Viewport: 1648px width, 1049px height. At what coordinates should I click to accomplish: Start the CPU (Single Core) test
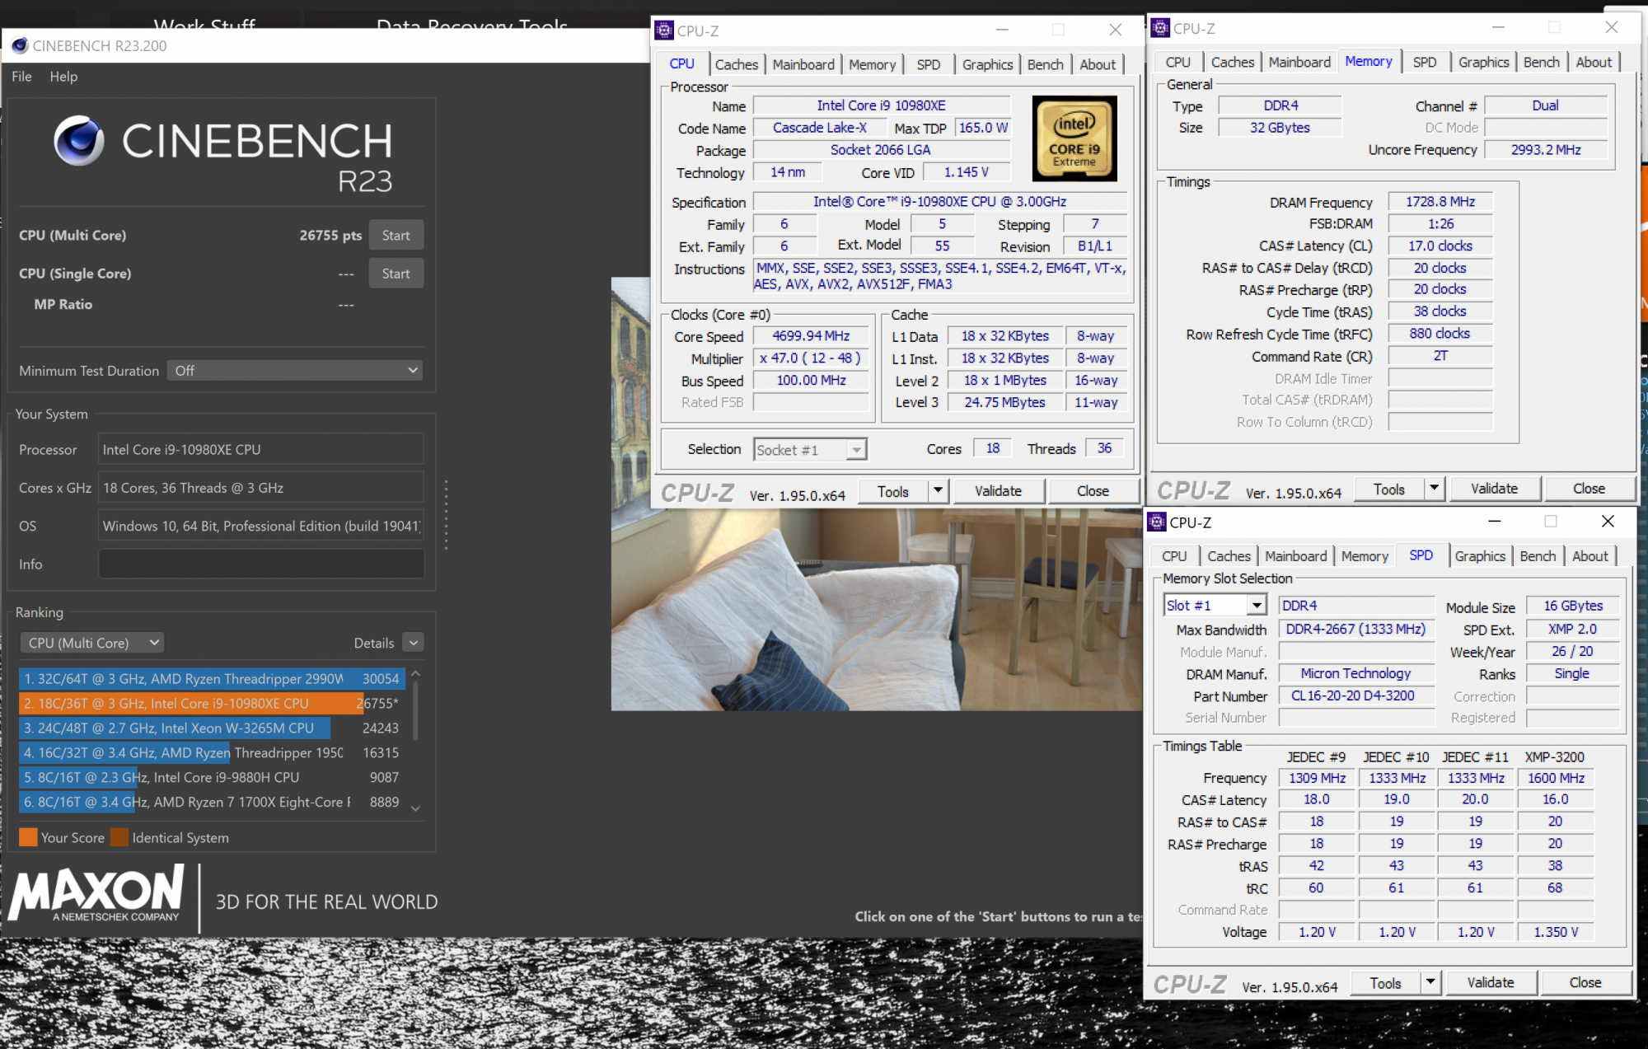pos(396,274)
